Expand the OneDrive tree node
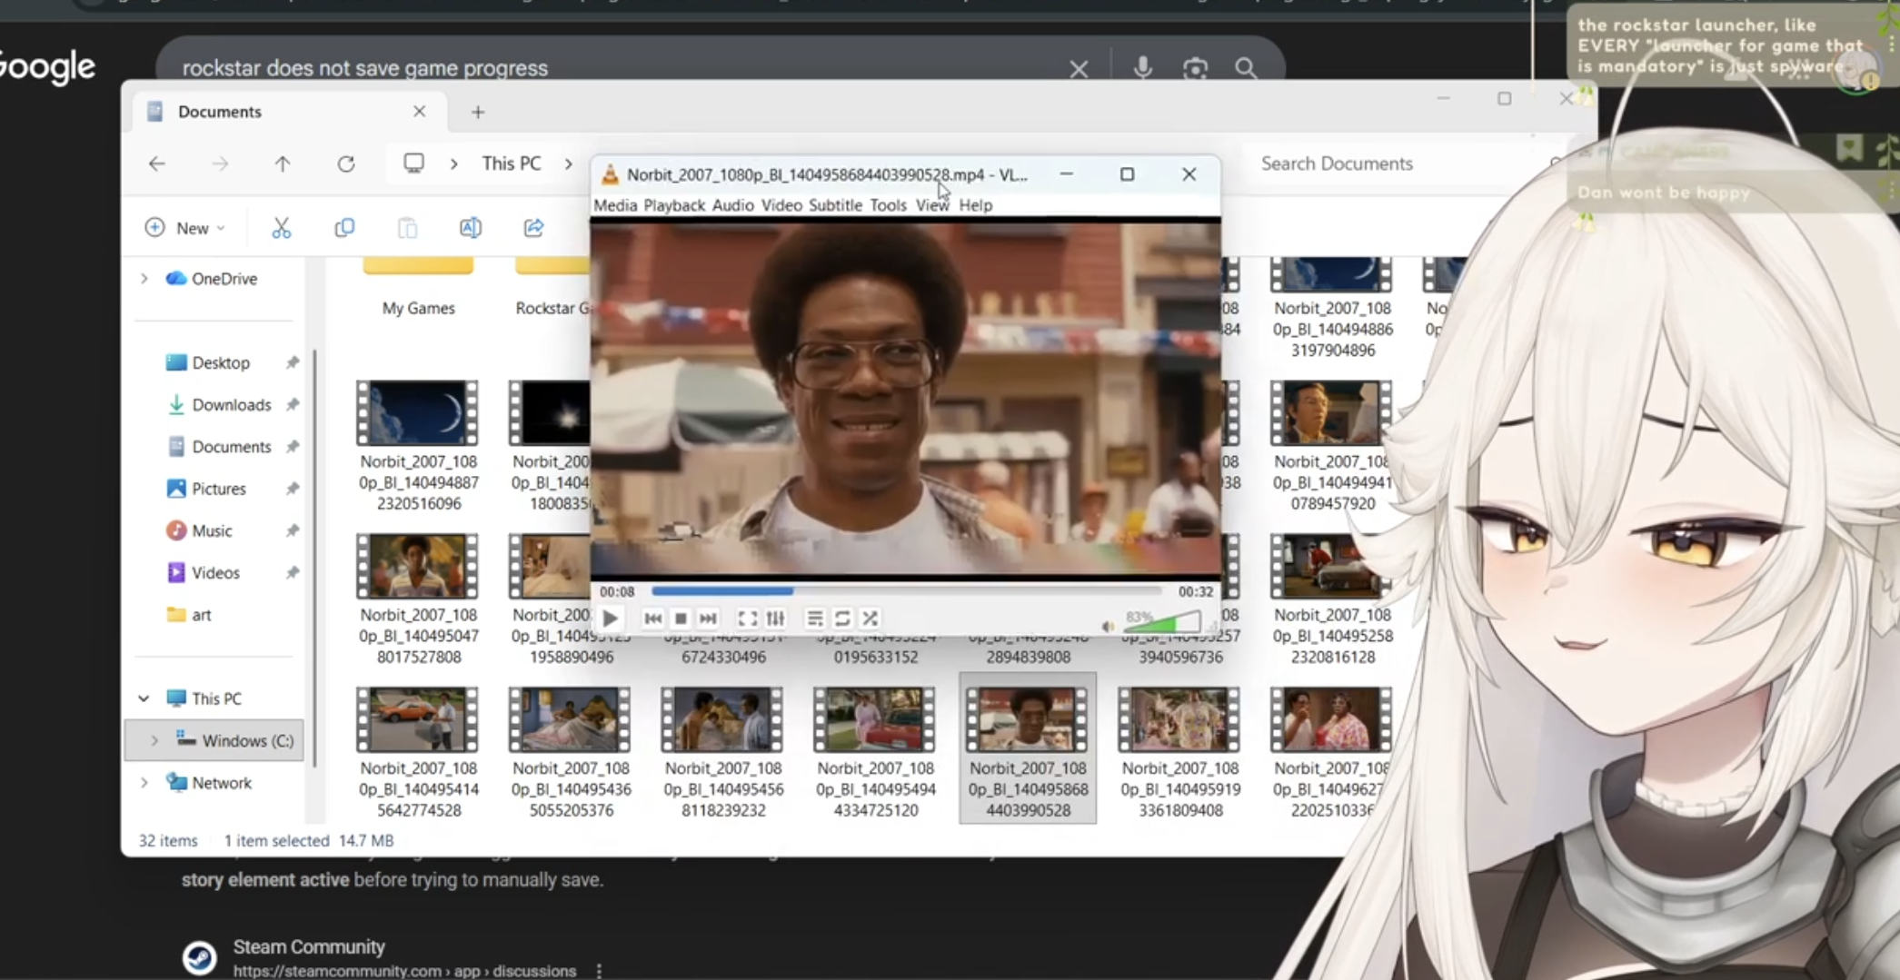 pyautogui.click(x=144, y=279)
